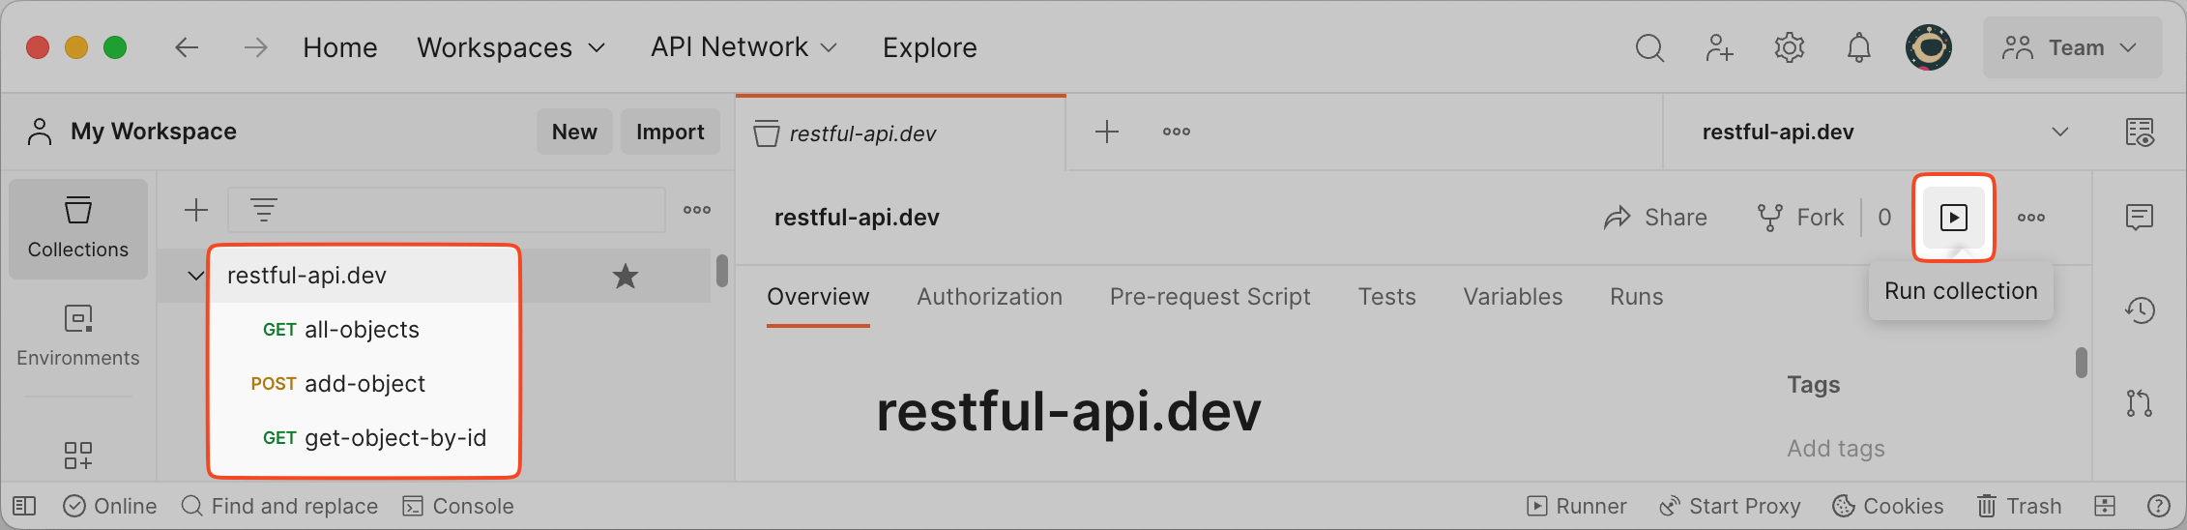Select the Overview tab
The height and width of the screenshot is (530, 2187).
coord(818,297)
